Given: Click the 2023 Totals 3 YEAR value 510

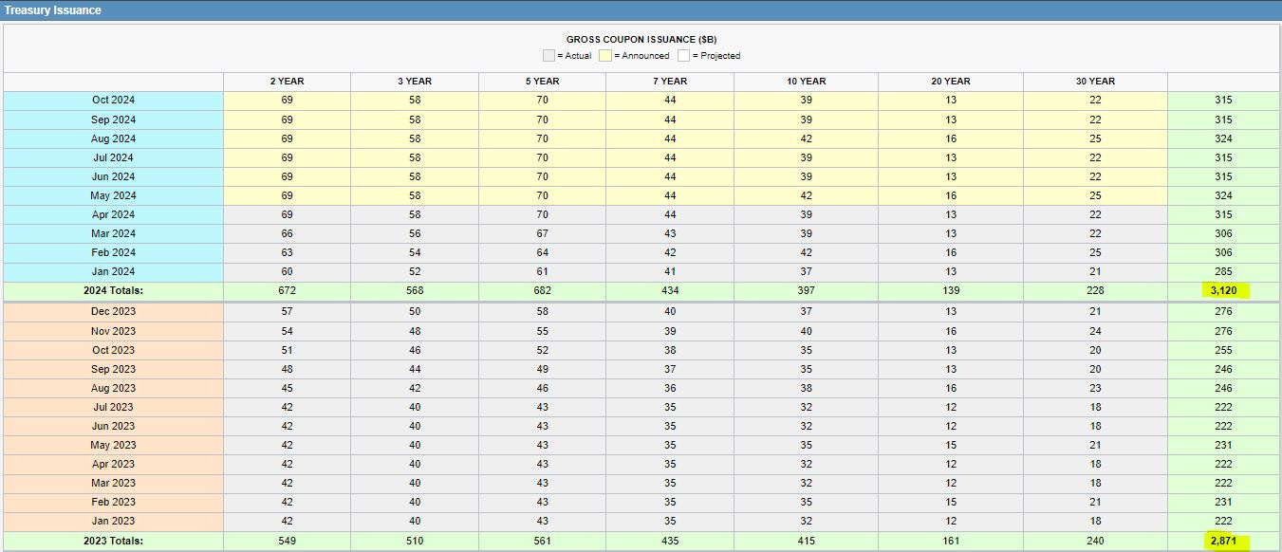Looking at the screenshot, I should tap(415, 541).
